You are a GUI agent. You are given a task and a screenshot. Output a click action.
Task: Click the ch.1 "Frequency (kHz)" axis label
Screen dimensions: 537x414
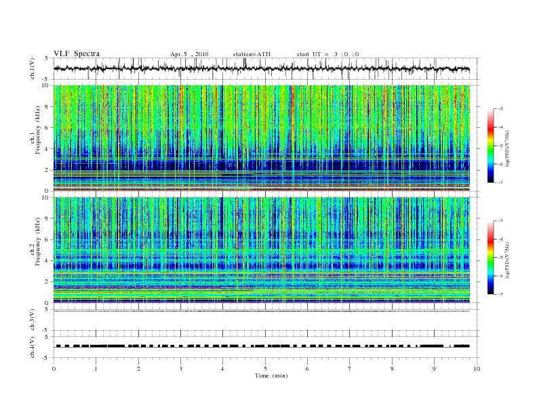point(37,130)
